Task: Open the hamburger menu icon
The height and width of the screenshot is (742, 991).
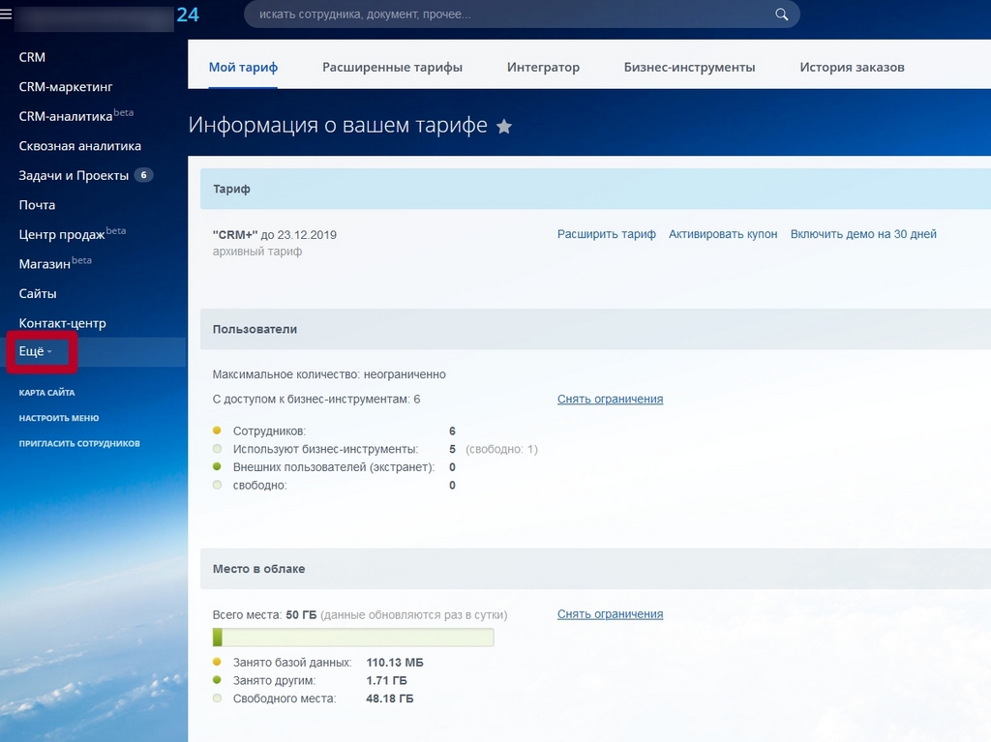Action: (6, 14)
